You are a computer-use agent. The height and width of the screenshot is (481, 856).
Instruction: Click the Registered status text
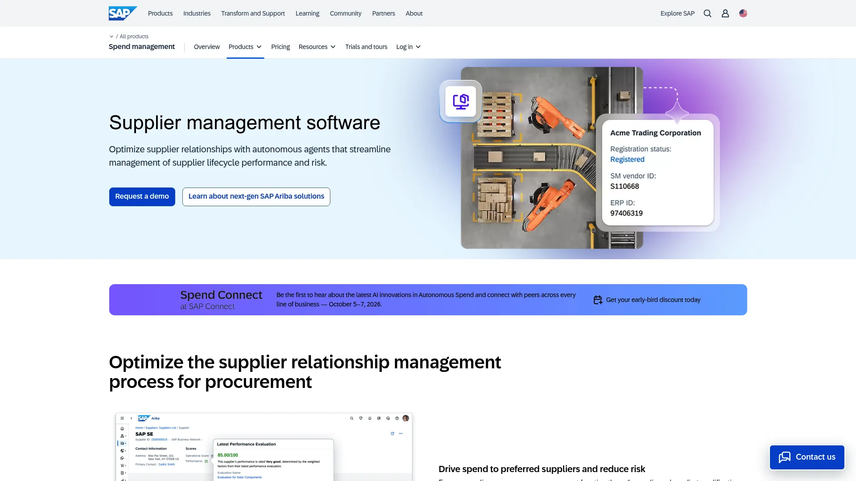627,159
